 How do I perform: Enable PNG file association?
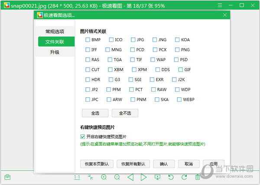(177, 50)
